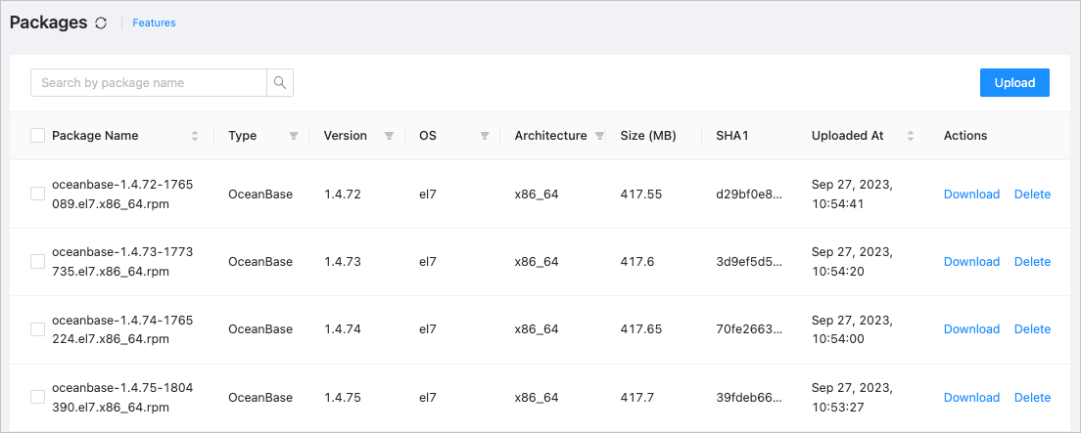Screen dimensions: 1081x433
Task: Open the Type column filter icon
Action: coord(294,136)
